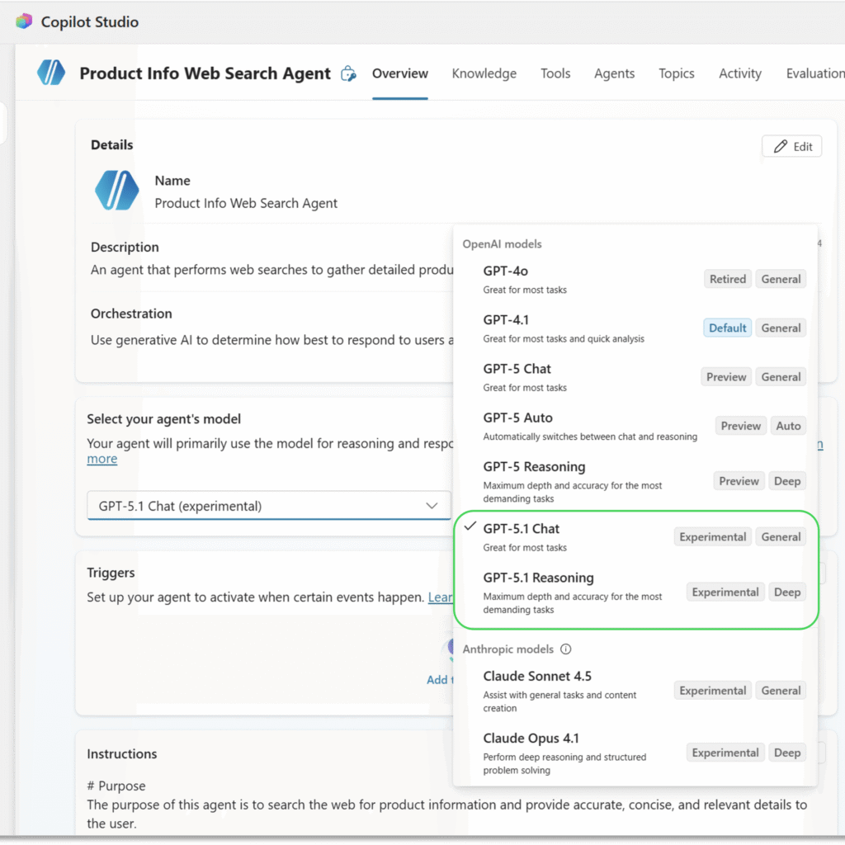Select the GPT-5 Reasoning model
The height and width of the screenshot is (845, 845).
(635, 481)
